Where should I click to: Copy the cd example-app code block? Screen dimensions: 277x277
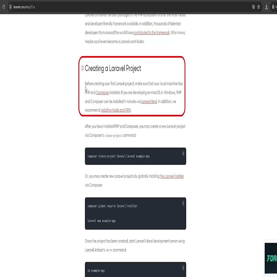(x=183, y=267)
